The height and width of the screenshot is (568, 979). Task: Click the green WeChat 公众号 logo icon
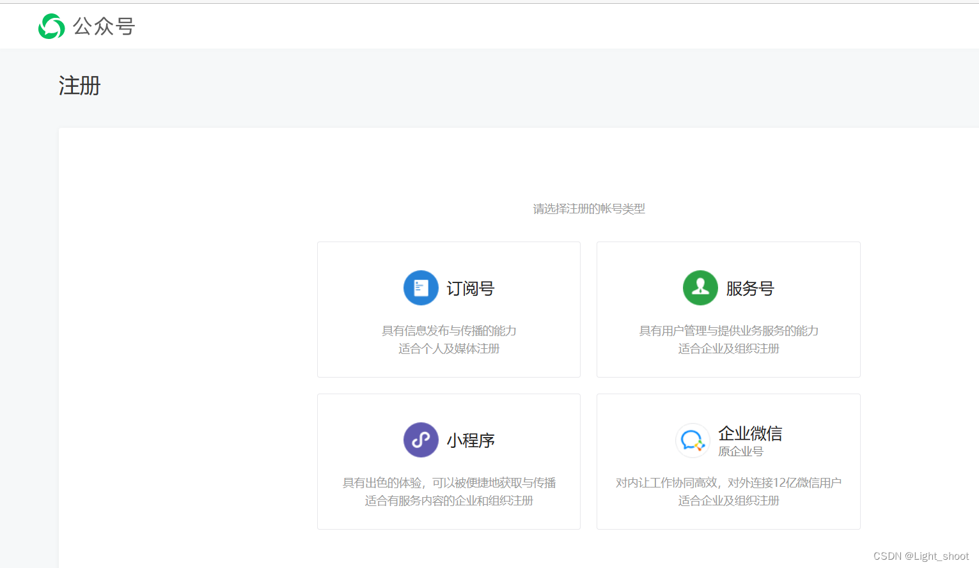click(x=51, y=26)
